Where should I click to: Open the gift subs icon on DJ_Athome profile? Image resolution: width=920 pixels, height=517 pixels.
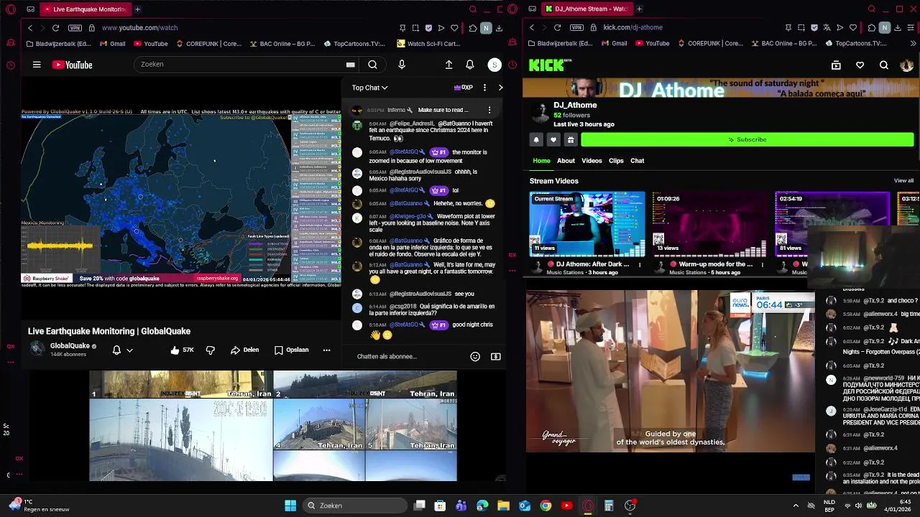coord(571,139)
